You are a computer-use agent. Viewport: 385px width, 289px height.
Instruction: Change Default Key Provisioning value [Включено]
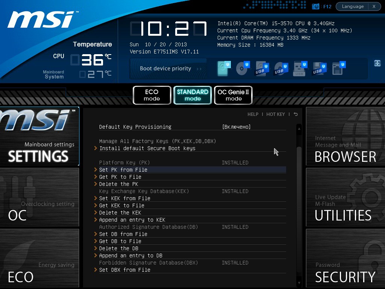tap(236, 127)
